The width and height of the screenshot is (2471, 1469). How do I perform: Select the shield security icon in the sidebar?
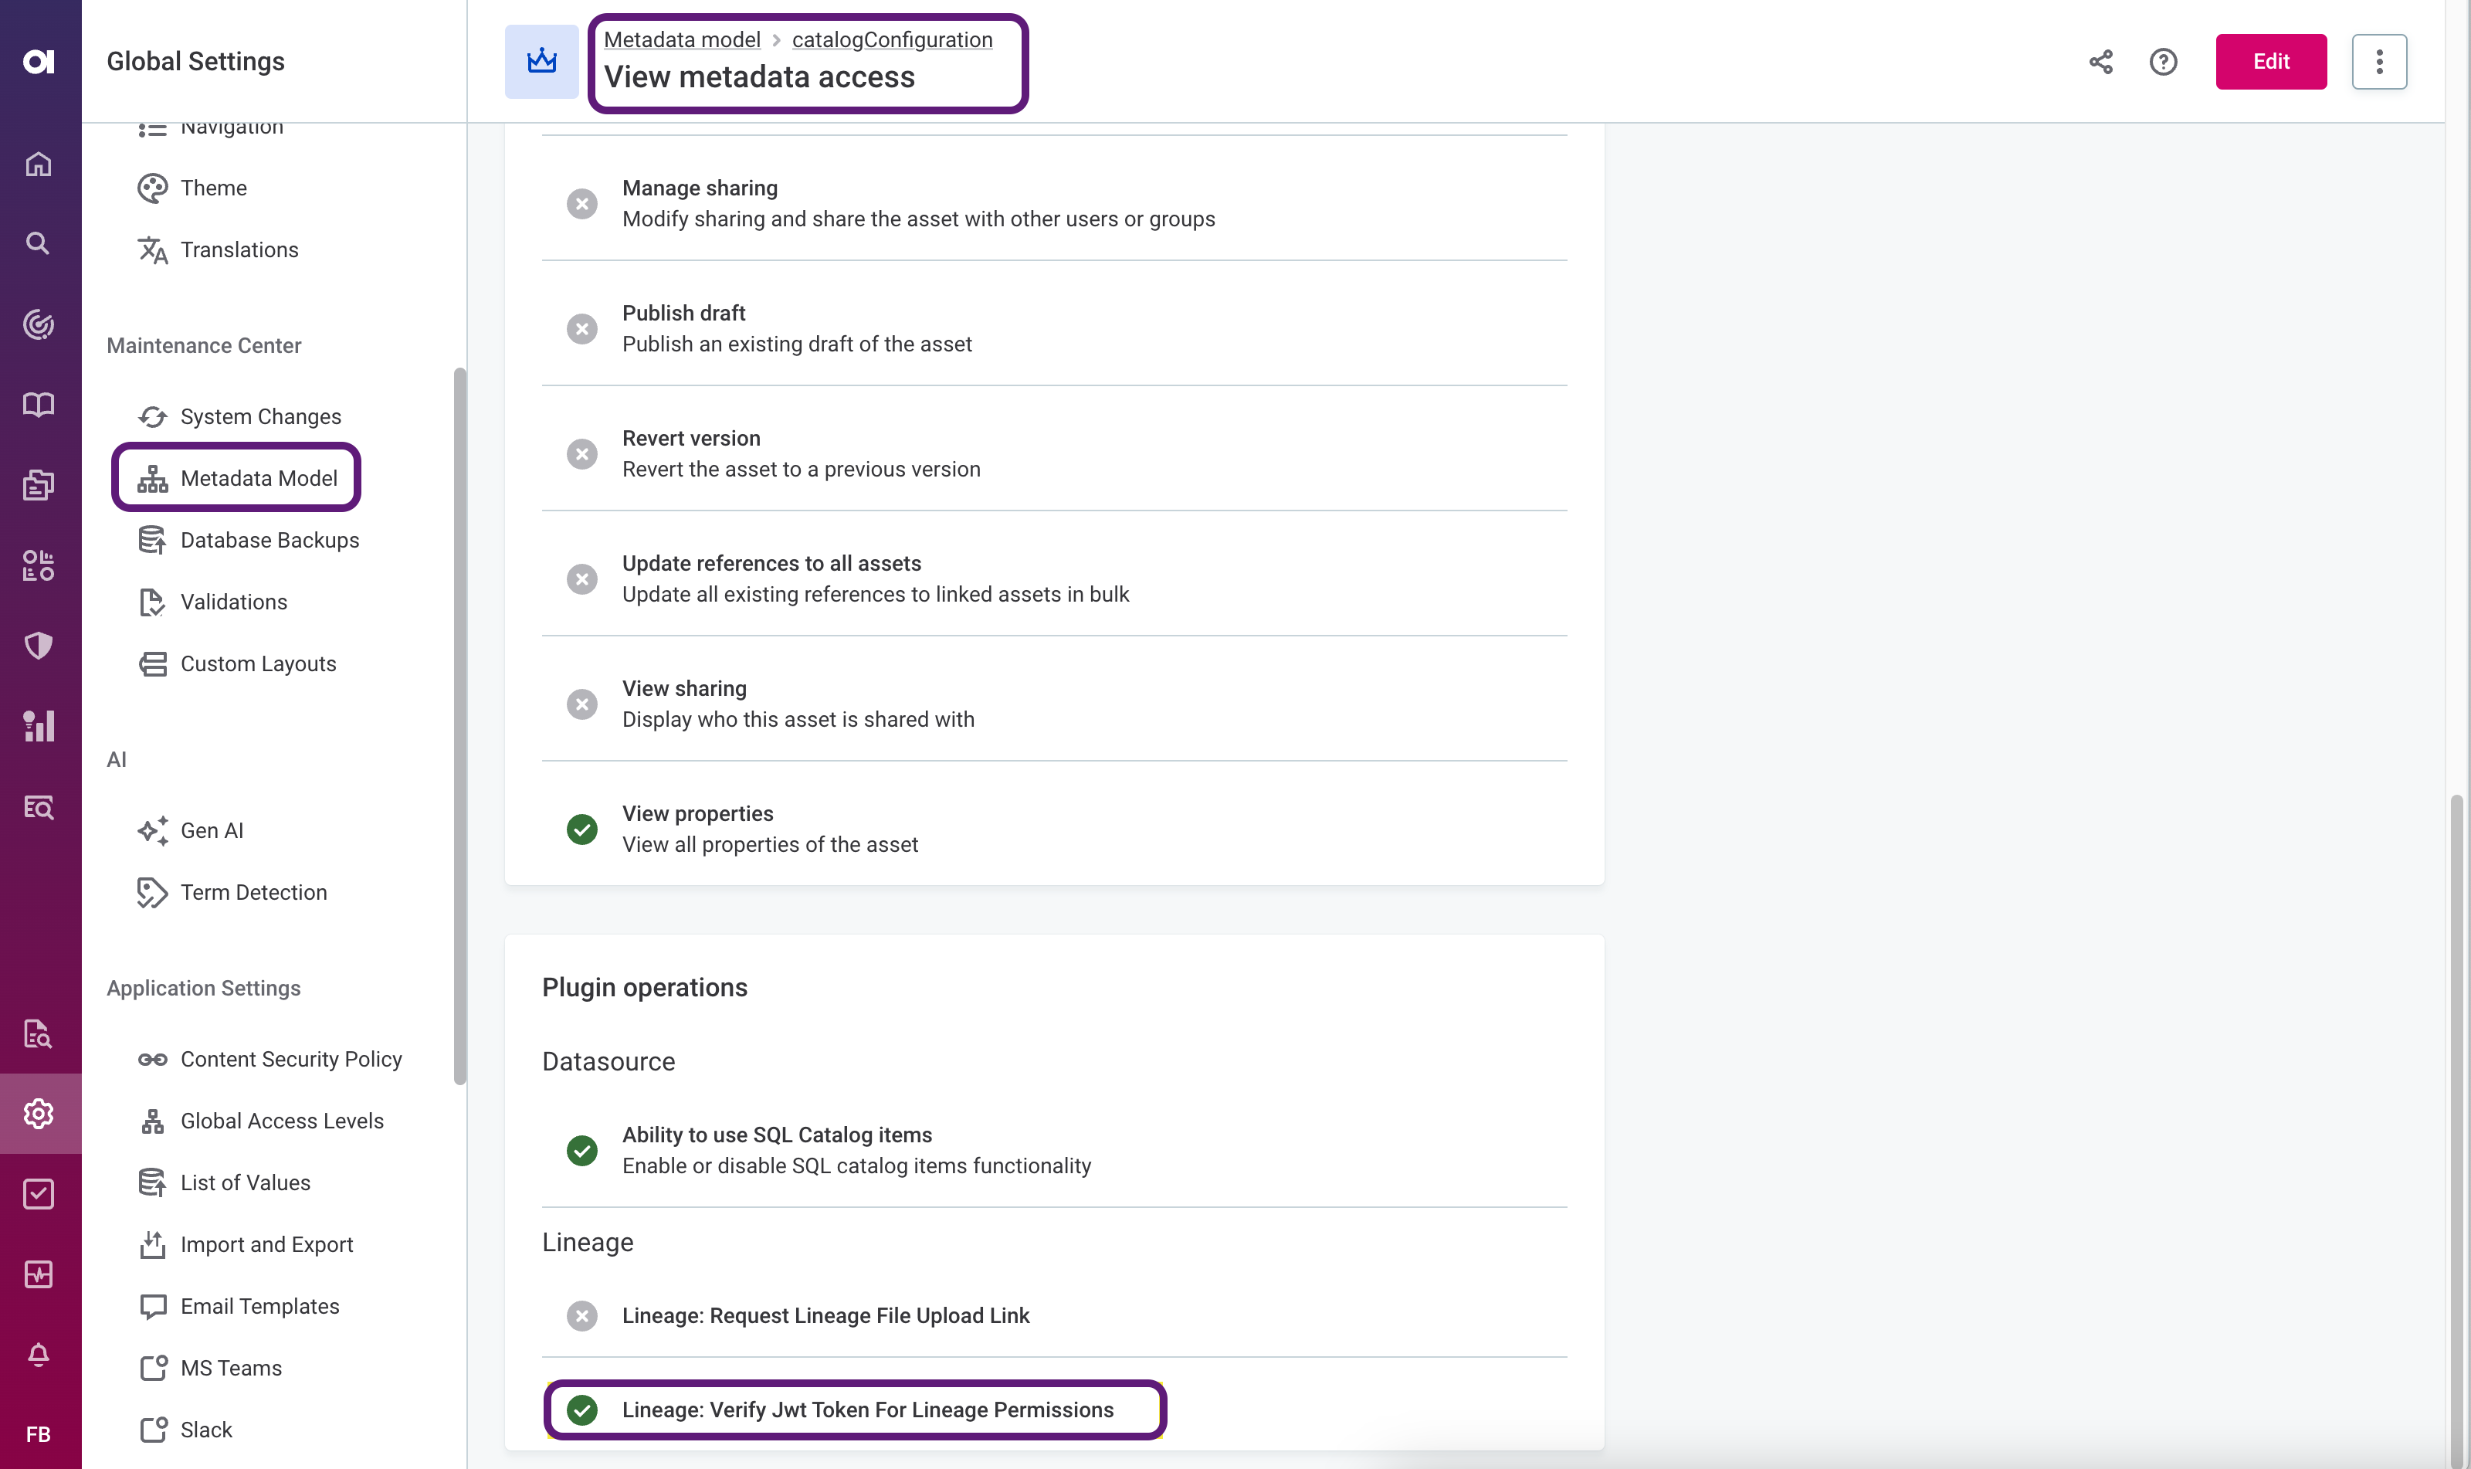pos(39,646)
